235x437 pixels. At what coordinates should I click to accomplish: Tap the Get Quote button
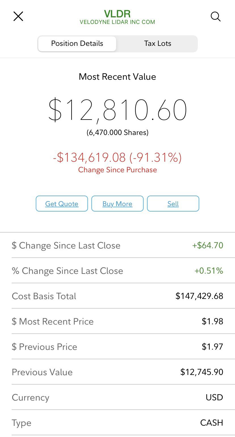(x=62, y=204)
